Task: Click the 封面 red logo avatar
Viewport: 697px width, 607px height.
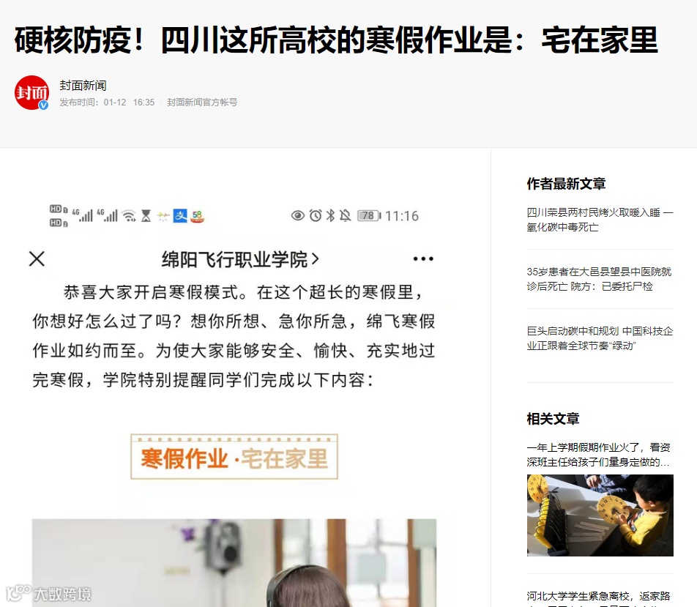Action: pos(31,92)
